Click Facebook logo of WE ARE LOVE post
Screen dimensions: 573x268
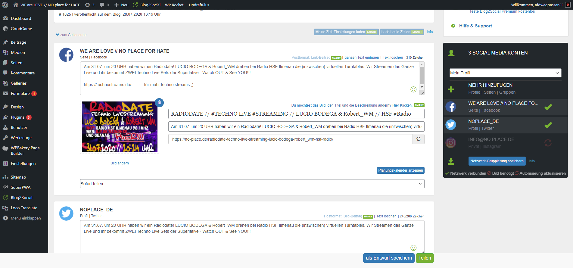66,55
